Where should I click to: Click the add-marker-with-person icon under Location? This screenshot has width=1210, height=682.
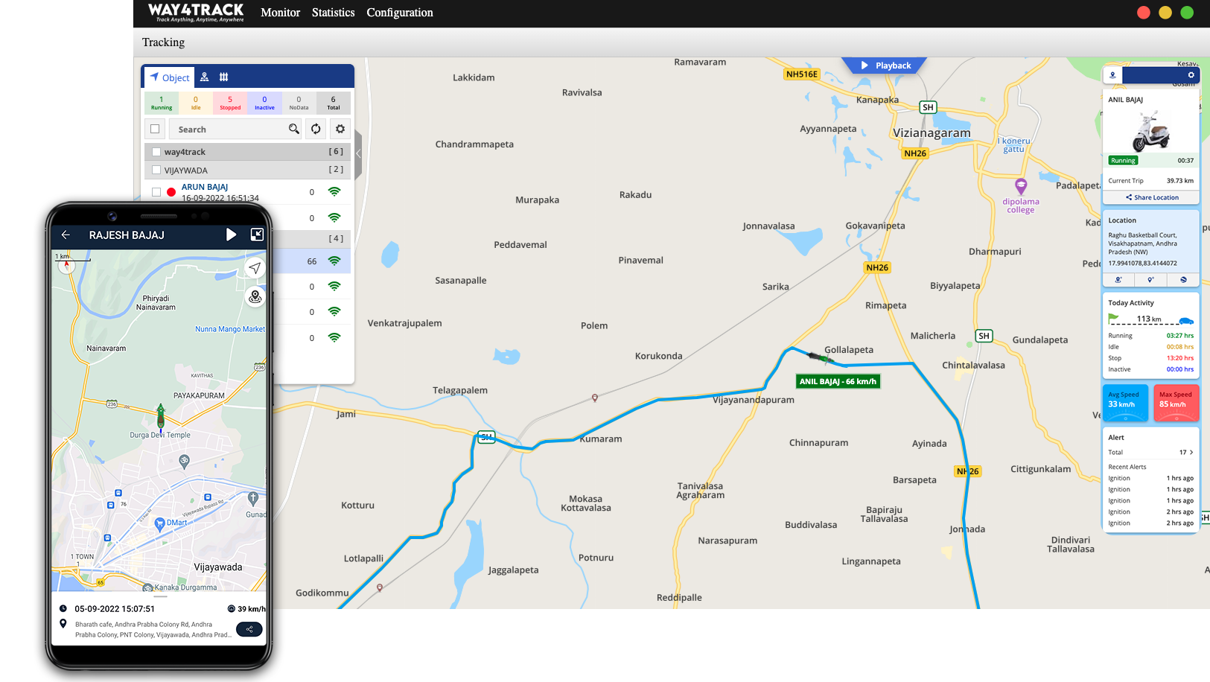click(1118, 280)
